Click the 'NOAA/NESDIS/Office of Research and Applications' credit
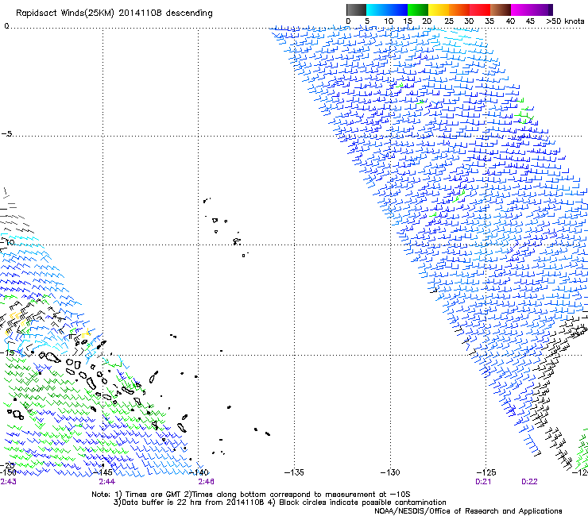The width and height of the screenshot is (588, 516). 468,511
